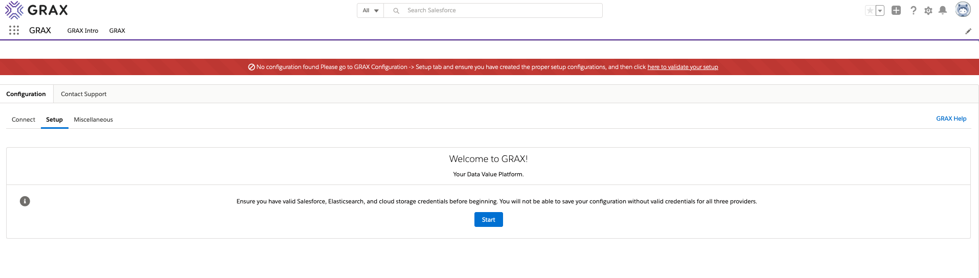Click the GRAX app name label
Image resolution: width=979 pixels, height=278 pixels.
point(40,31)
